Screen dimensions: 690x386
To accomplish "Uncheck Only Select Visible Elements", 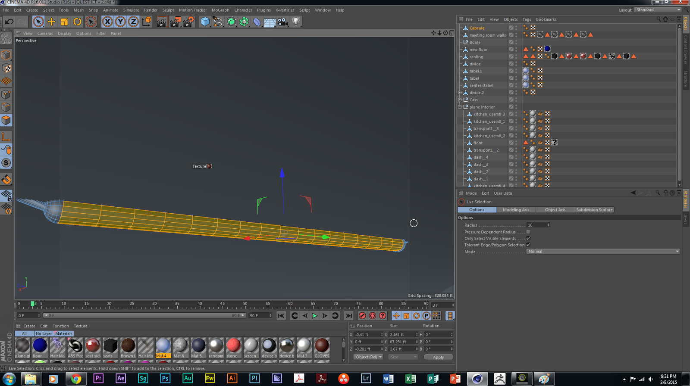I will [528, 238].
